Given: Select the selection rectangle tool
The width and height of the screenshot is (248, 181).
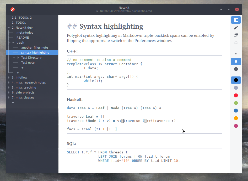Looking at the screenshot, I should click(236, 43).
